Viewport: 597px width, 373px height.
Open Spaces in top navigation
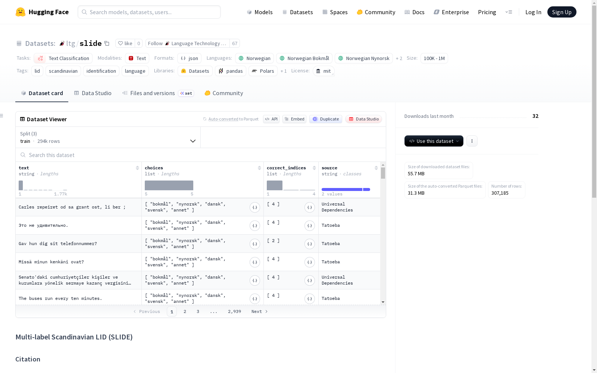335,12
